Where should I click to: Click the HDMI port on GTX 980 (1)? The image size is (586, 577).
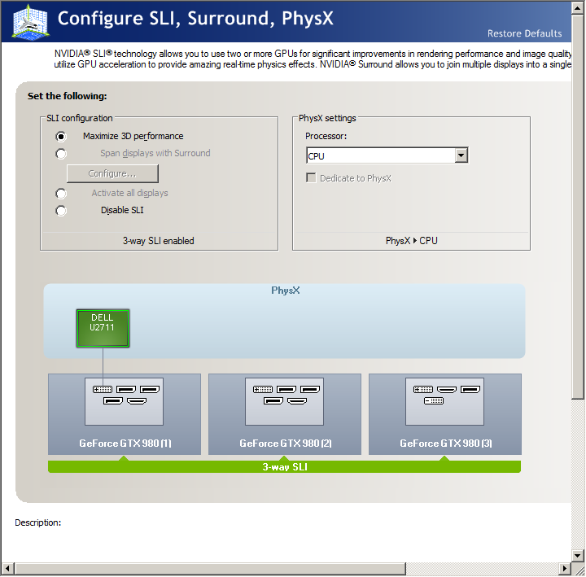[137, 401]
